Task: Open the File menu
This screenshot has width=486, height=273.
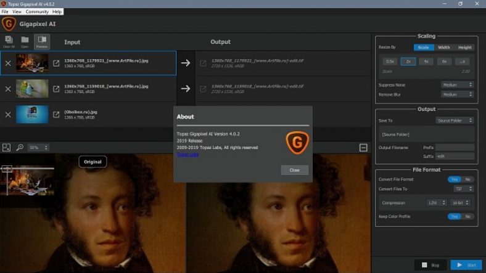Action: pyautogui.click(x=5, y=12)
